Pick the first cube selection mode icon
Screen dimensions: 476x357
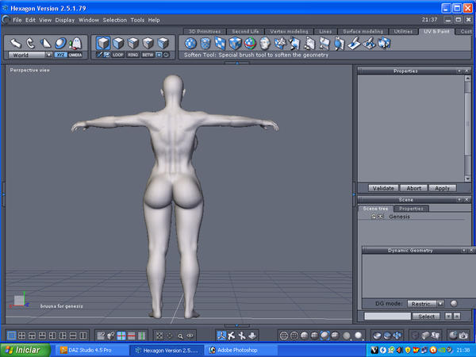pyautogui.click(x=103, y=42)
